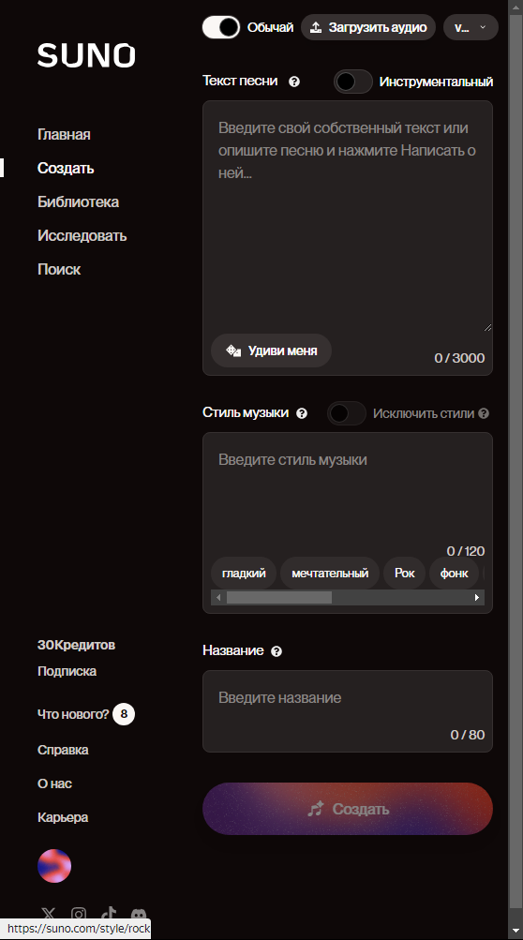Open the Discord social link
The width and height of the screenshot is (523, 940).
click(x=139, y=915)
